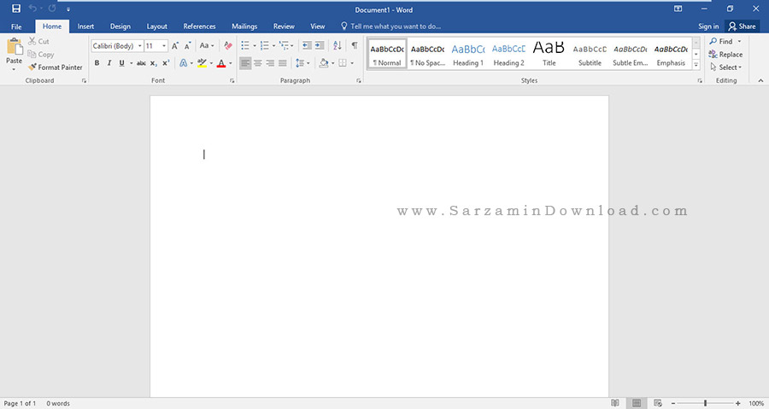Toggle Underline formatting
The width and height of the screenshot is (769, 409).
tap(121, 63)
